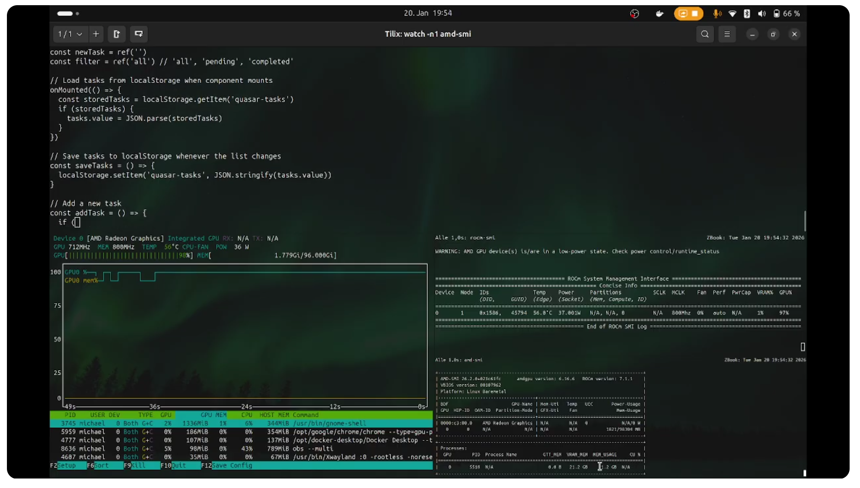Open the Tilix terminal search
The width and height of the screenshot is (860, 488).
click(705, 34)
